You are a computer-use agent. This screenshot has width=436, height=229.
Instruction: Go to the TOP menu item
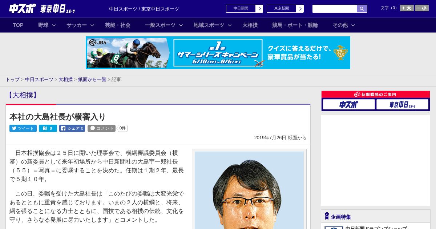click(18, 25)
